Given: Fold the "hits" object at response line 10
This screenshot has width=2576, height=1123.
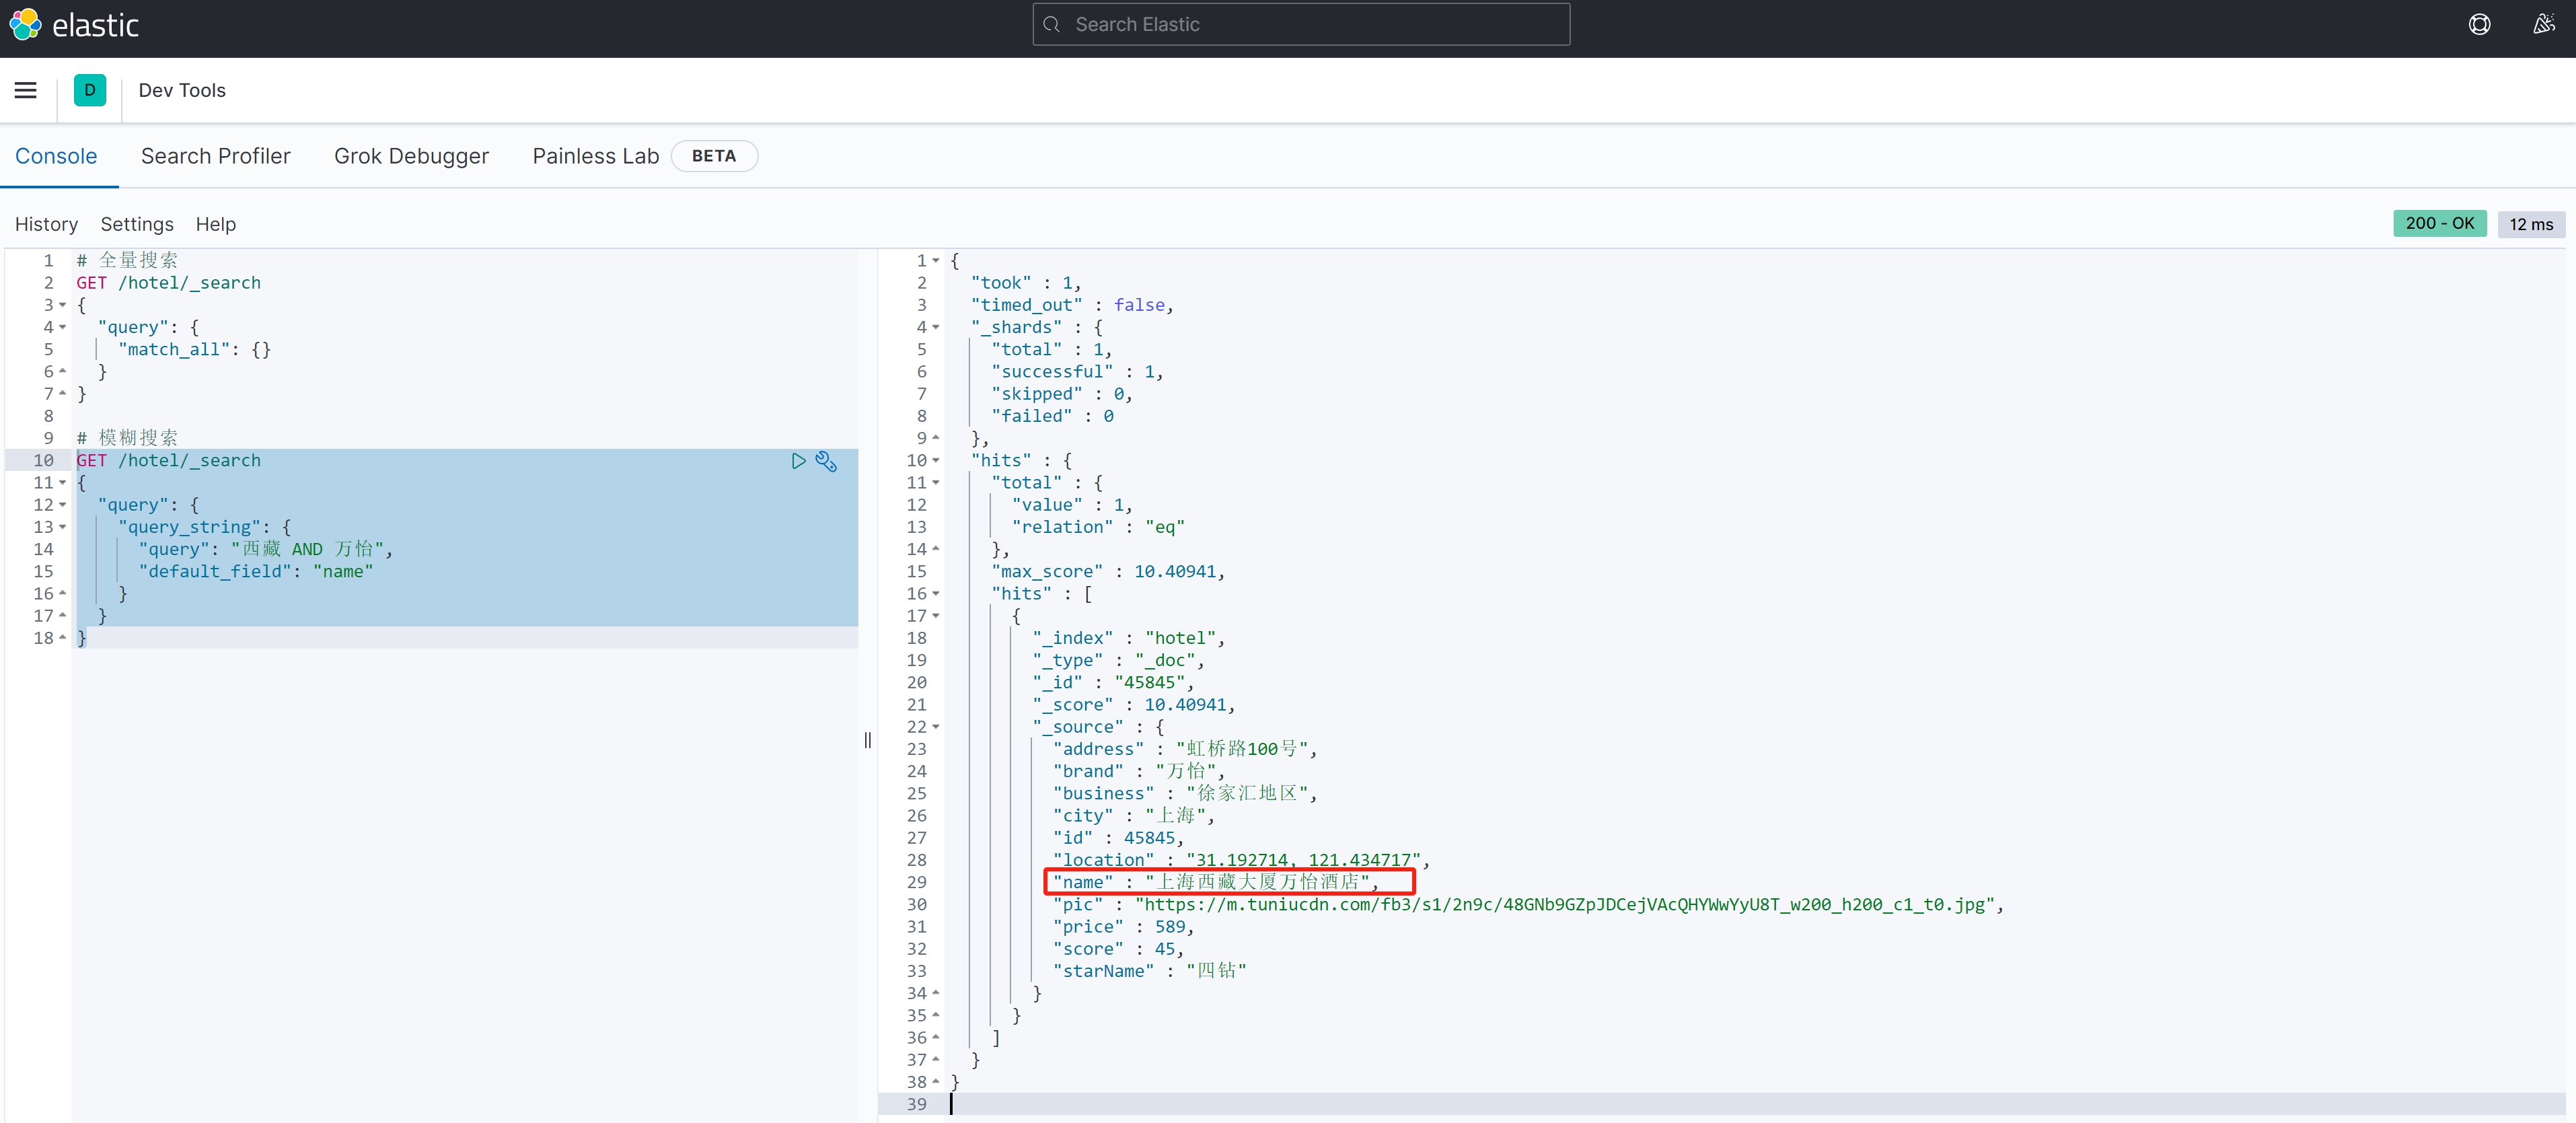Looking at the screenshot, I should click(936, 461).
